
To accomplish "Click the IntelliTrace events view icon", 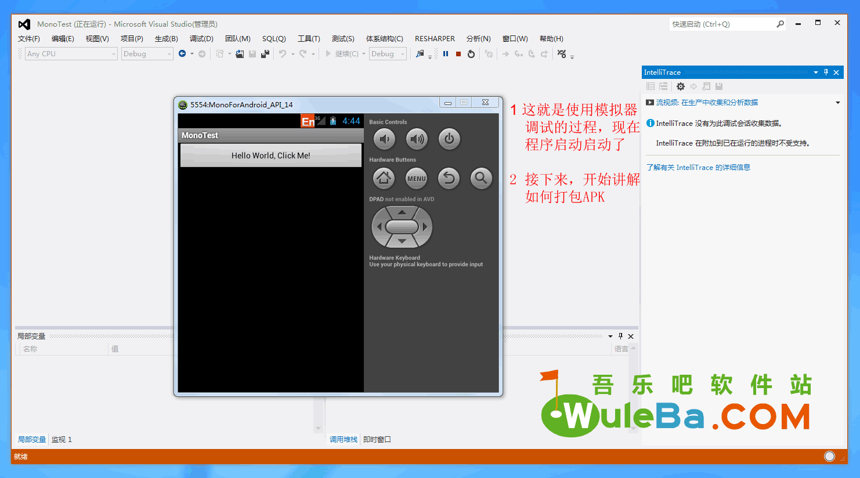I will 651,86.
